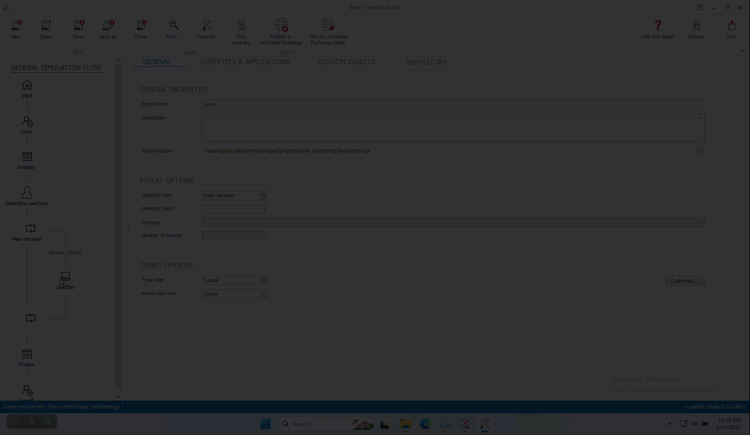Select the Determine usertype step
Viewport: 750px width, 435px height.
(27, 196)
